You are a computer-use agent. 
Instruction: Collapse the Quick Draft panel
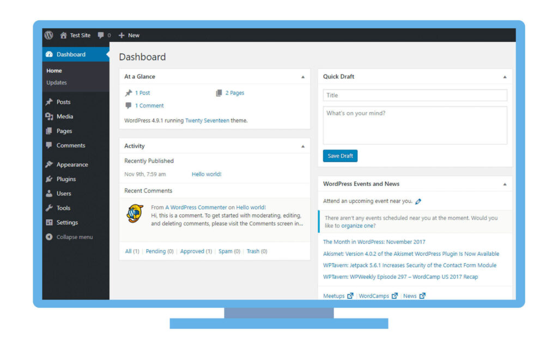coord(506,77)
